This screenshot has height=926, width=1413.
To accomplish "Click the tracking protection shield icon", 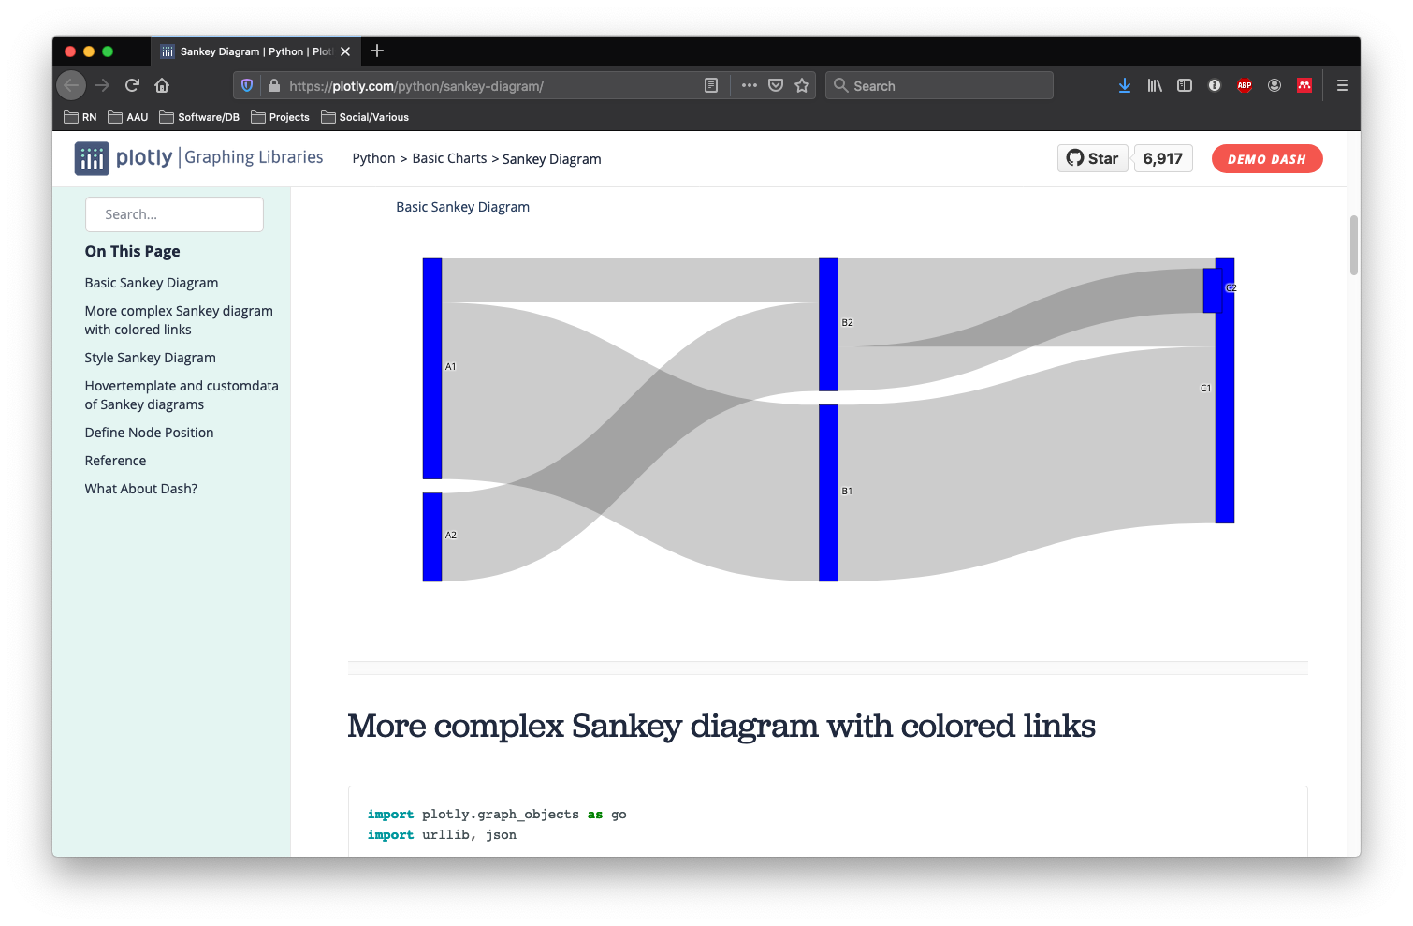I will (x=247, y=85).
